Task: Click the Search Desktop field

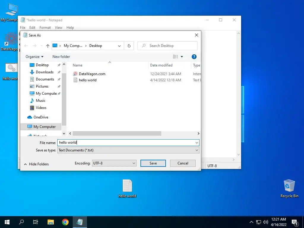Action: point(167,46)
